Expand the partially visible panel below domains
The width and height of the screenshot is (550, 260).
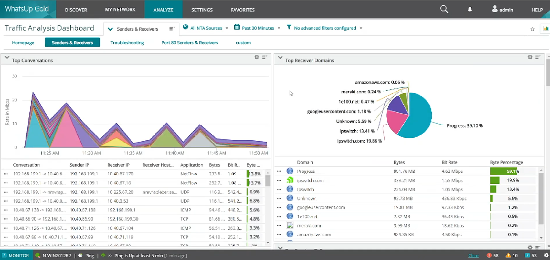[x=280, y=248]
